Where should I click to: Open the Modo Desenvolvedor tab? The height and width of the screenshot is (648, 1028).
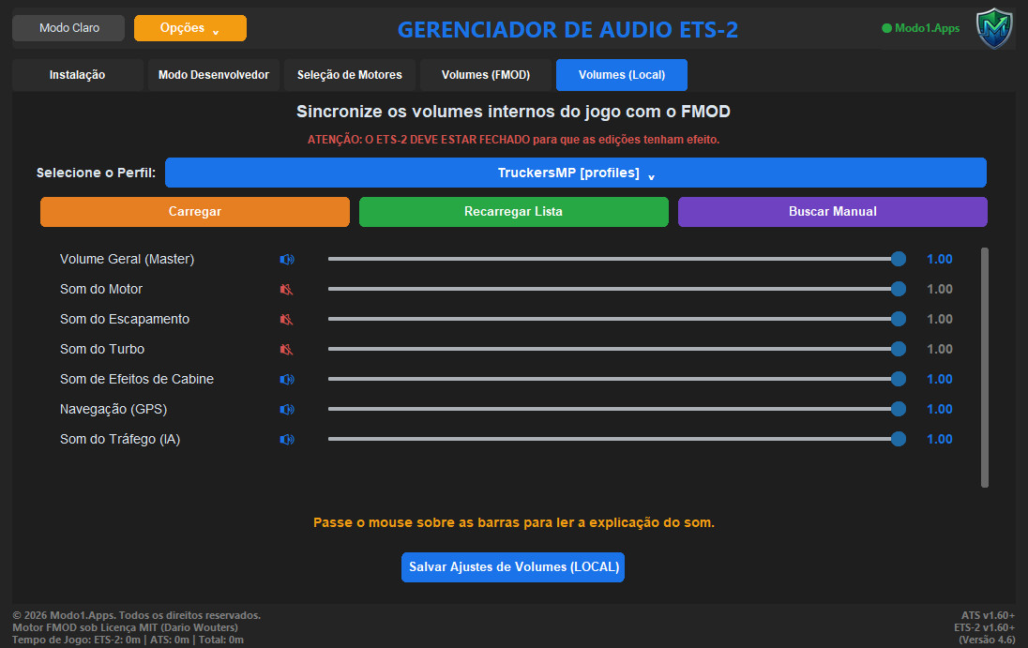pos(214,75)
